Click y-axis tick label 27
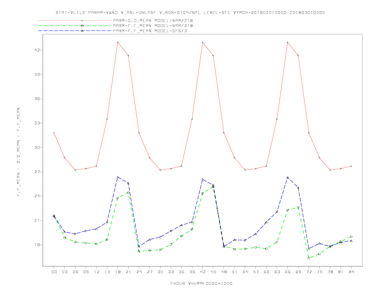 37,172
